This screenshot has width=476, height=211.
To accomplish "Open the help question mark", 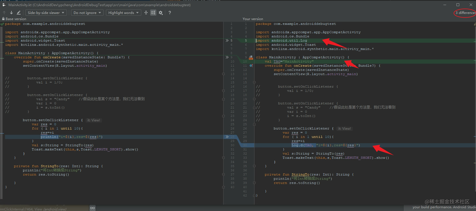I will (169, 13).
